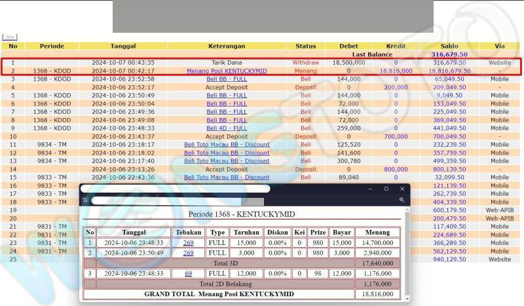This screenshot has height=306, width=524.
Task: Minimize the KENTUCKYMID popup window
Action: click(x=369, y=189)
